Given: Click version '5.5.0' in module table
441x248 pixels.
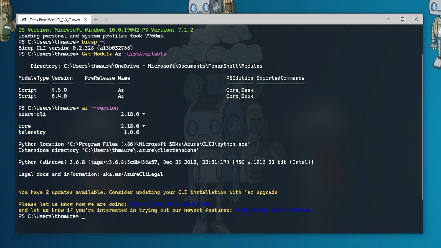Looking at the screenshot, I should pyautogui.click(x=59, y=90).
